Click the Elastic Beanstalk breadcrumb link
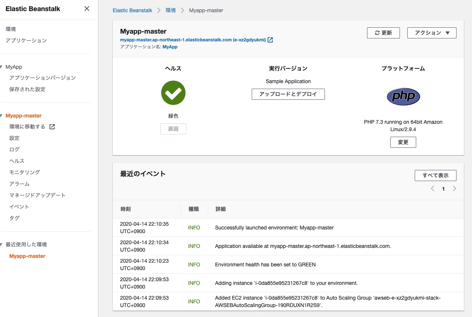Image resolution: width=472 pixels, height=317 pixels. (x=132, y=10)
